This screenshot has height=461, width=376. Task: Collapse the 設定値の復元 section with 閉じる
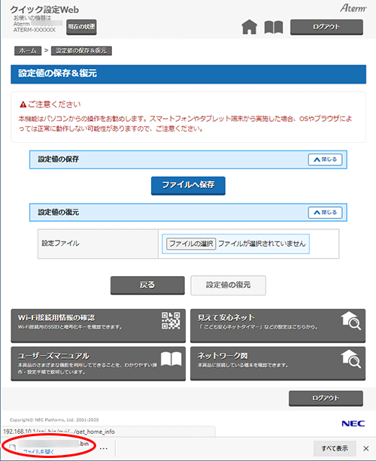coord(325,212)
